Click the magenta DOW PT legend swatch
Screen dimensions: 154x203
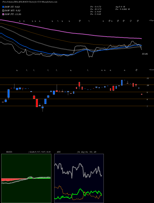(3, 14)
